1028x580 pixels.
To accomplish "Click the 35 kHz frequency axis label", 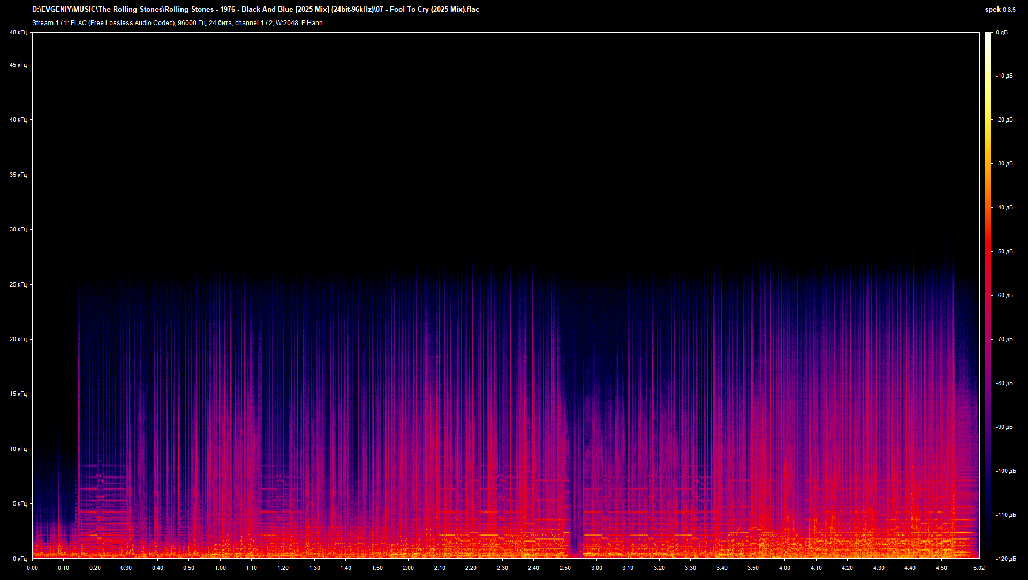I will click(18, 175).
